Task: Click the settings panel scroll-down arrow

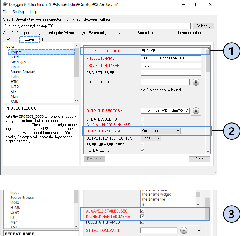Action: coord(208,152)
